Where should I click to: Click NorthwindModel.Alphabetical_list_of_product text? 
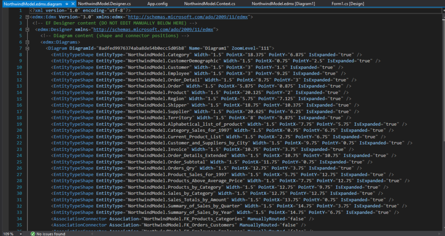click(185, 124)
